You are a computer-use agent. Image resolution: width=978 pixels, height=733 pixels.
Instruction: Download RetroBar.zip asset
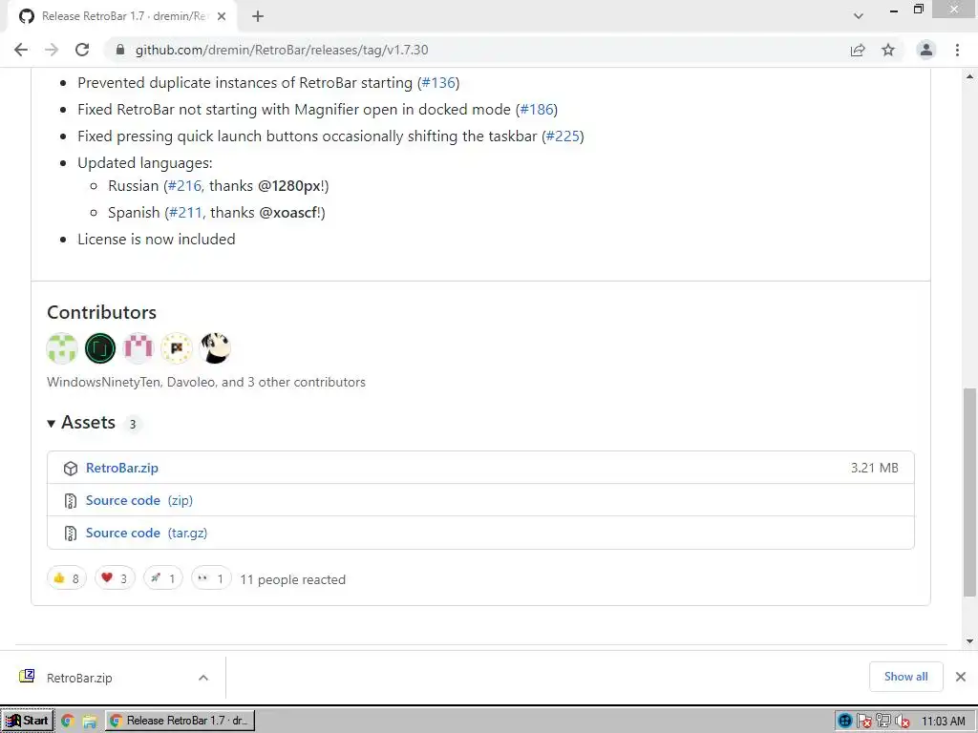(x=121, y=468)
